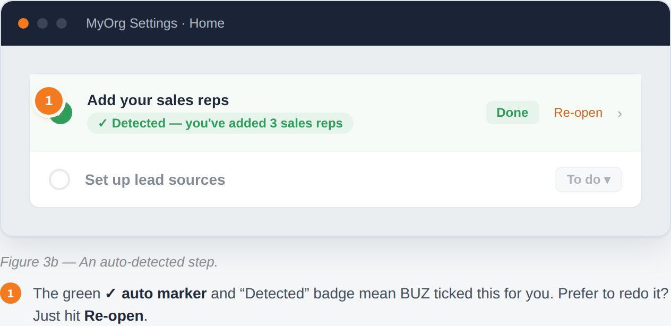Expand the sales reps row chevron

click(620, 114)
